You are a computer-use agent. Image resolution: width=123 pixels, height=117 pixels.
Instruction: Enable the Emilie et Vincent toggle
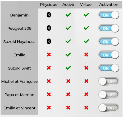[x=109, y=108]
